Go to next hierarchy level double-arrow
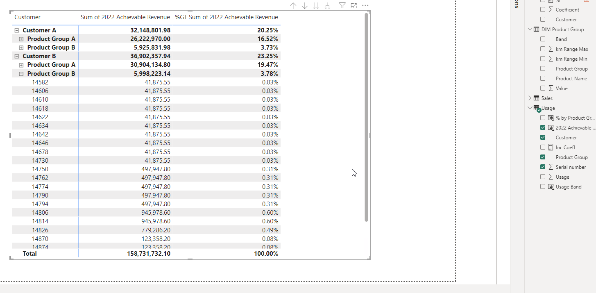Image resolution: width=596 pixels, height=293 pixels. (316, 6)
